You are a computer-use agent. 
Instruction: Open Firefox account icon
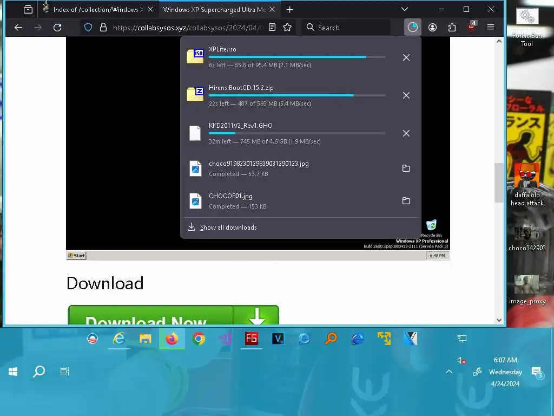click(432, 27)
